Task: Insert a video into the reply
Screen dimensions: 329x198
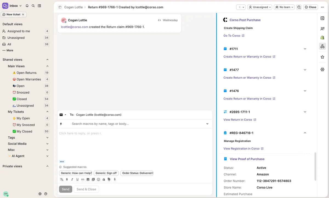Action: click(93, 180)
